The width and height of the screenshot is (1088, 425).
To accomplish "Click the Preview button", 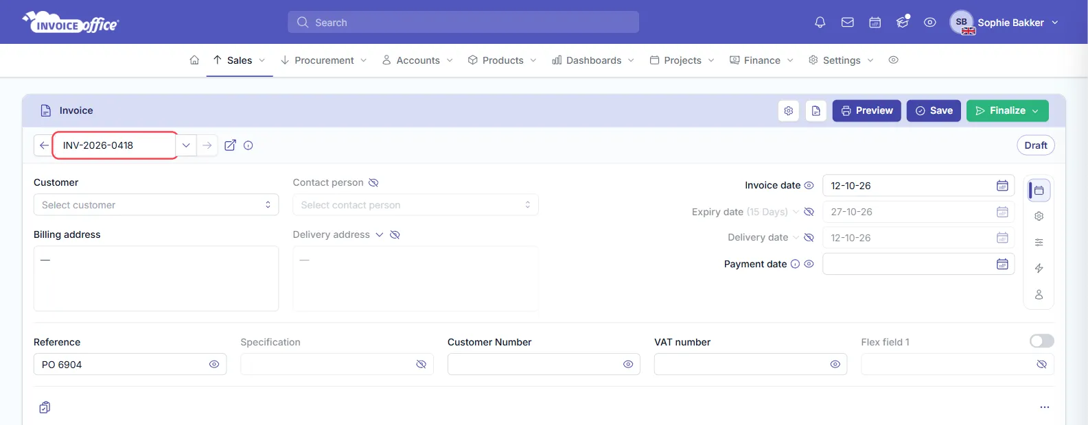I will coord(867,111).
